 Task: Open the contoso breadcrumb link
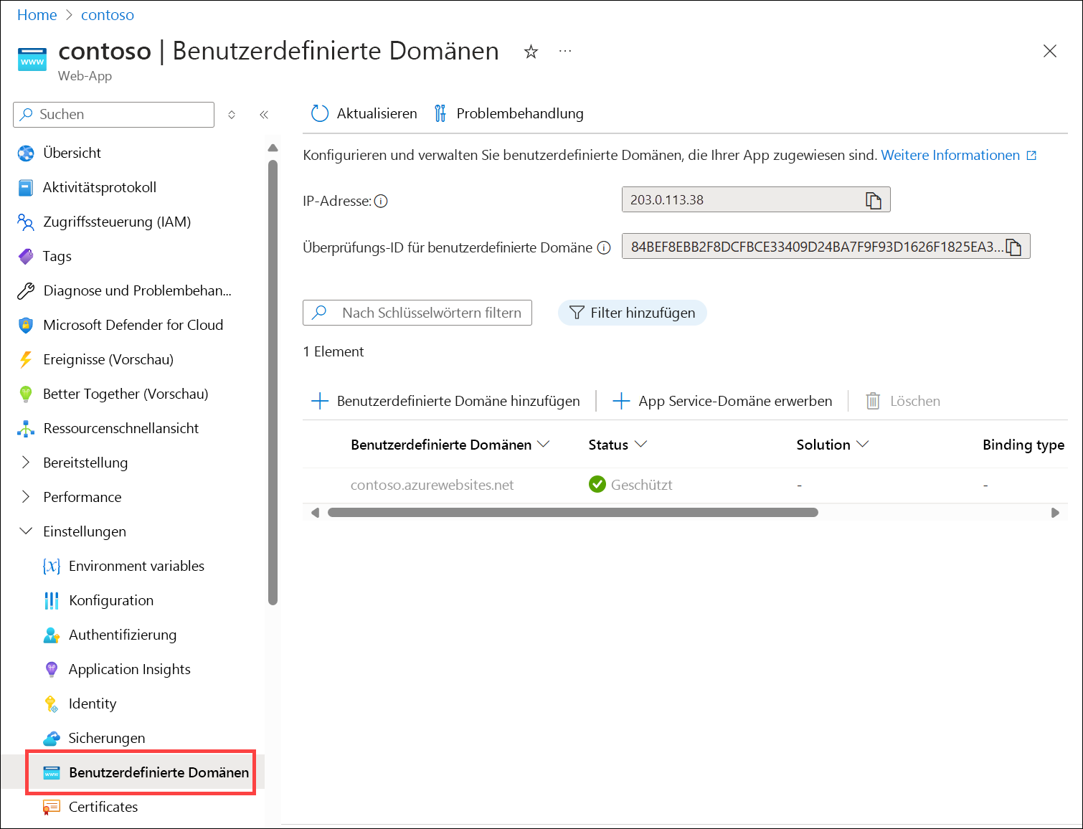tap(108, 15)
